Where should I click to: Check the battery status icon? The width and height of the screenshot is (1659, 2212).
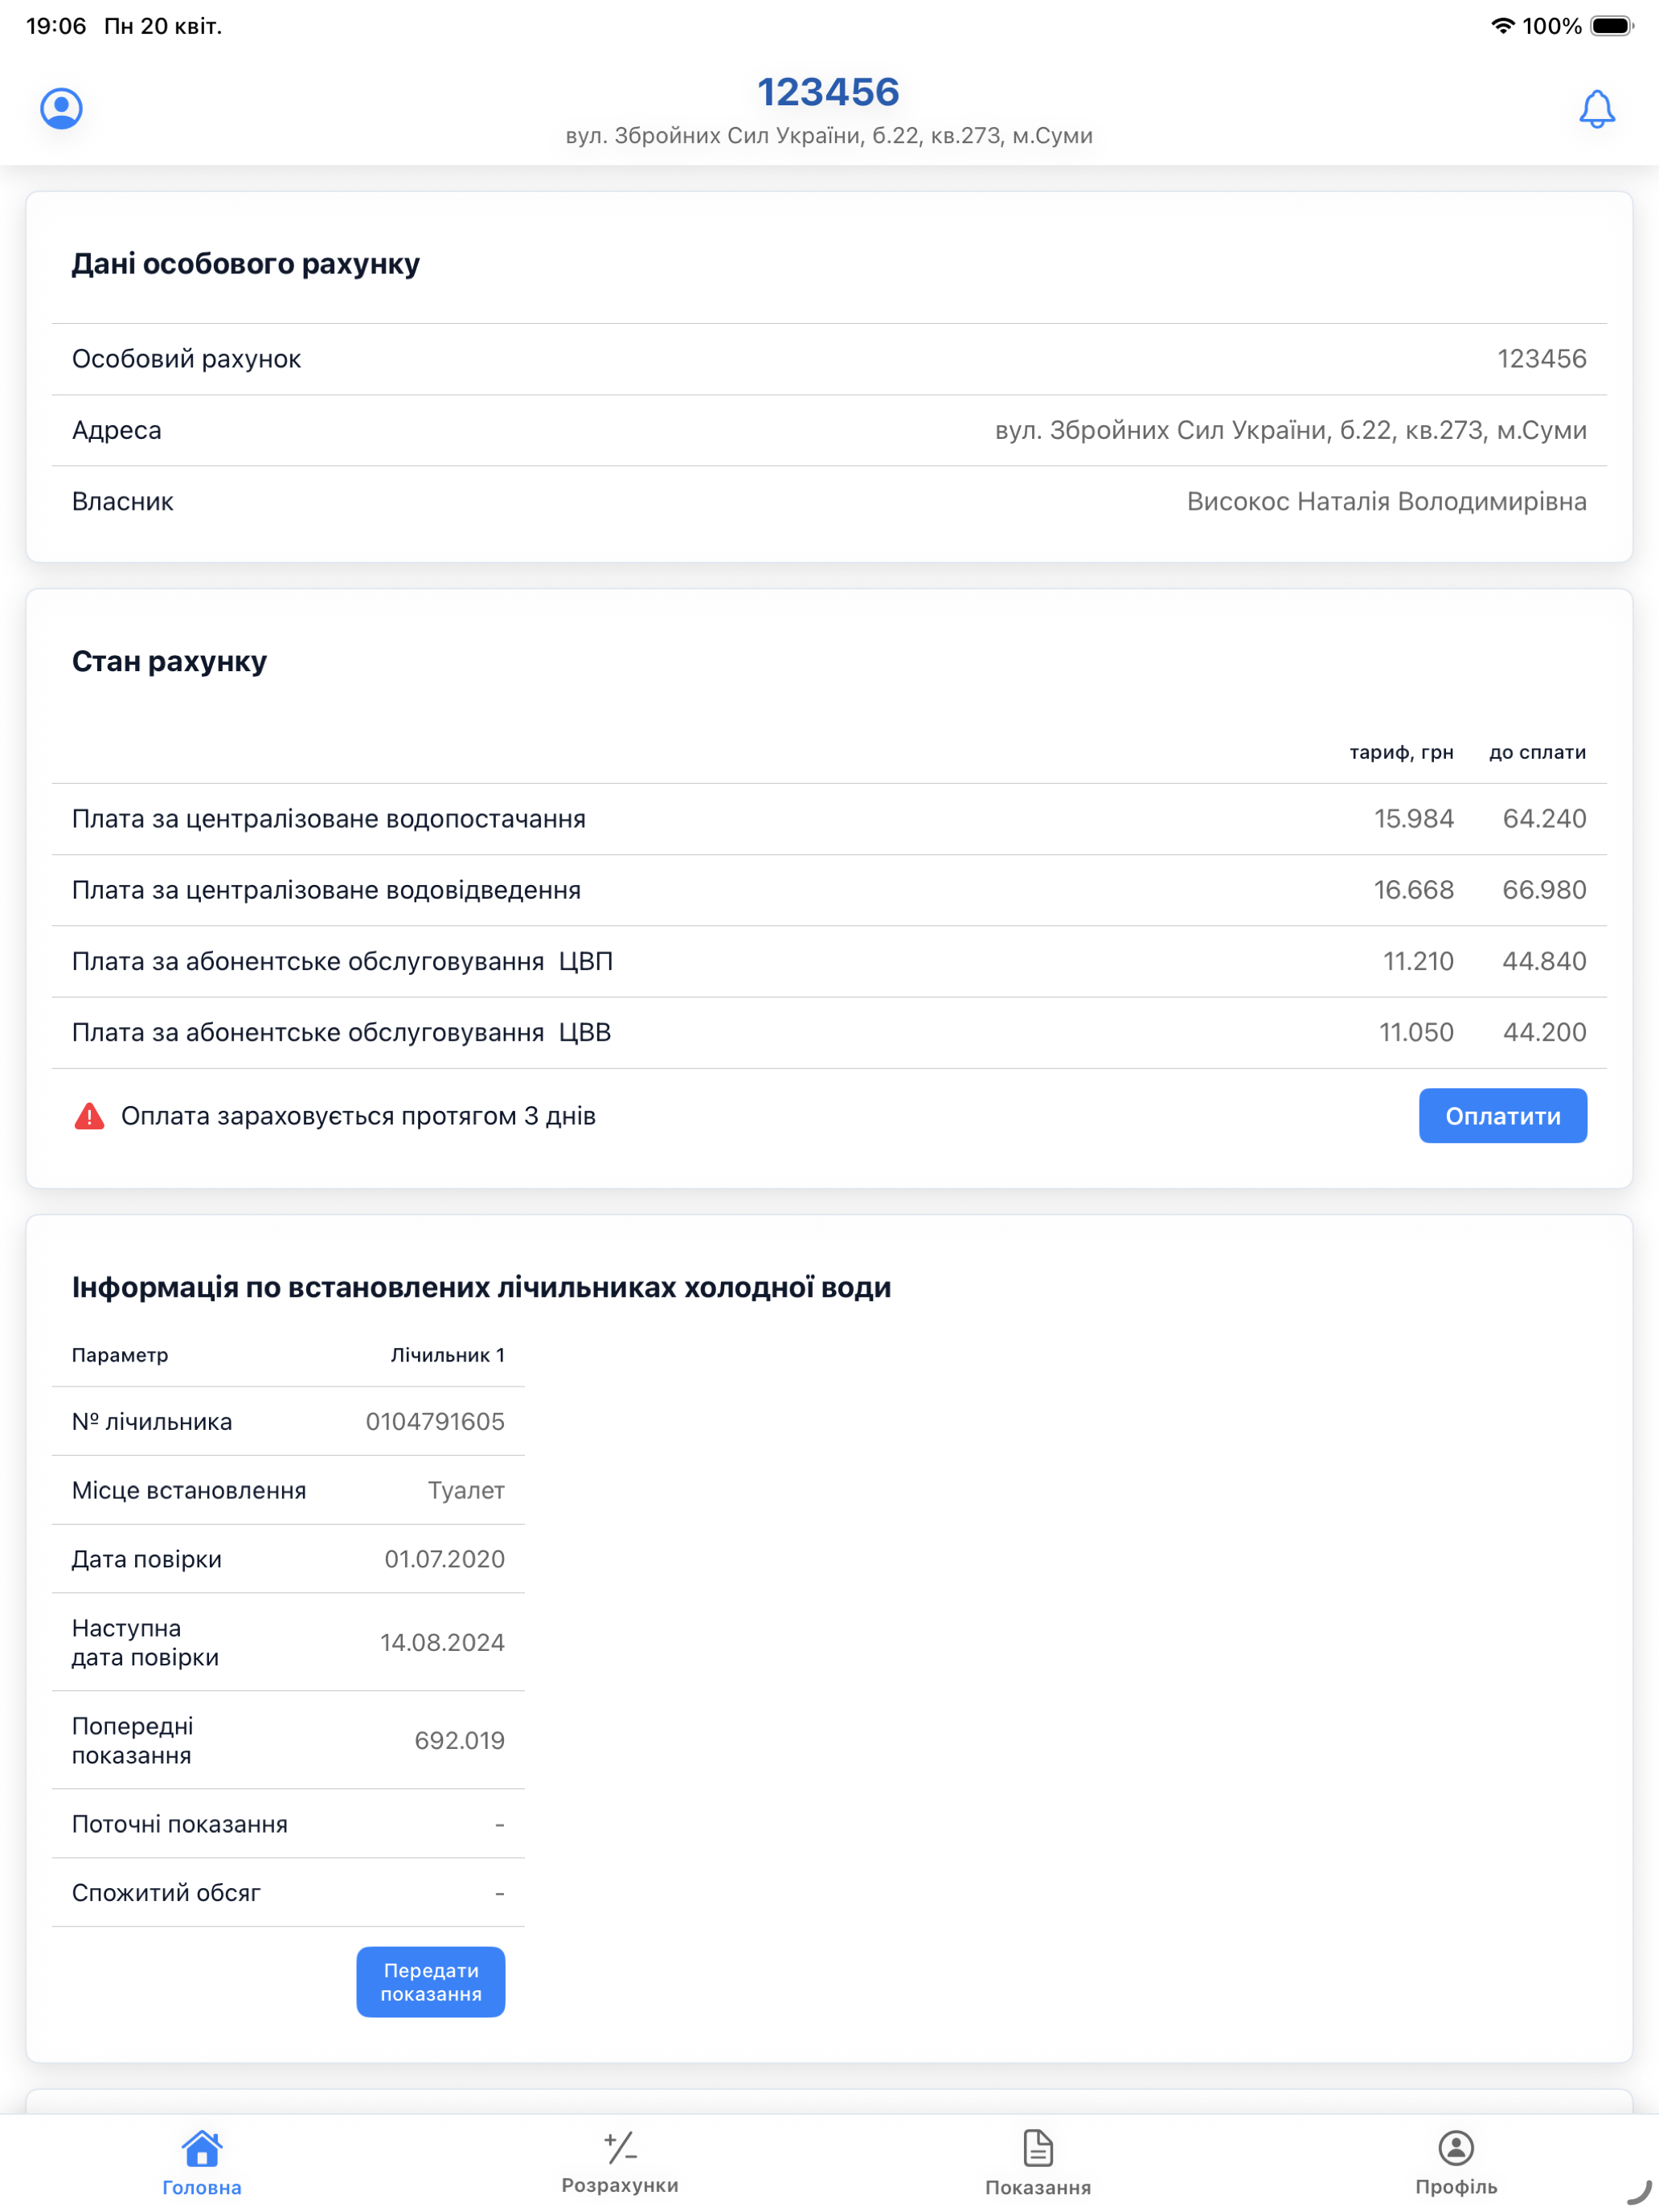click(1611, 26)
